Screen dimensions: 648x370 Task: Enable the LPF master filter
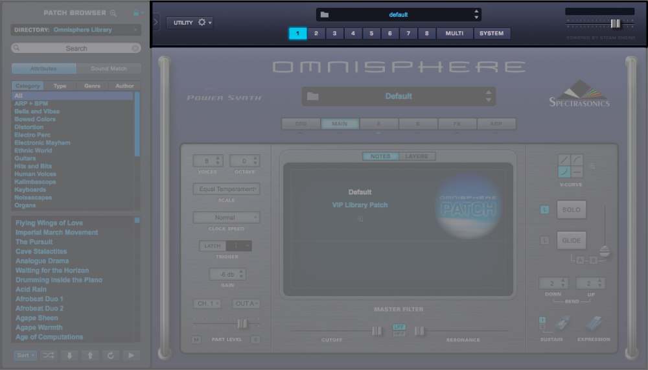point(399,327)
